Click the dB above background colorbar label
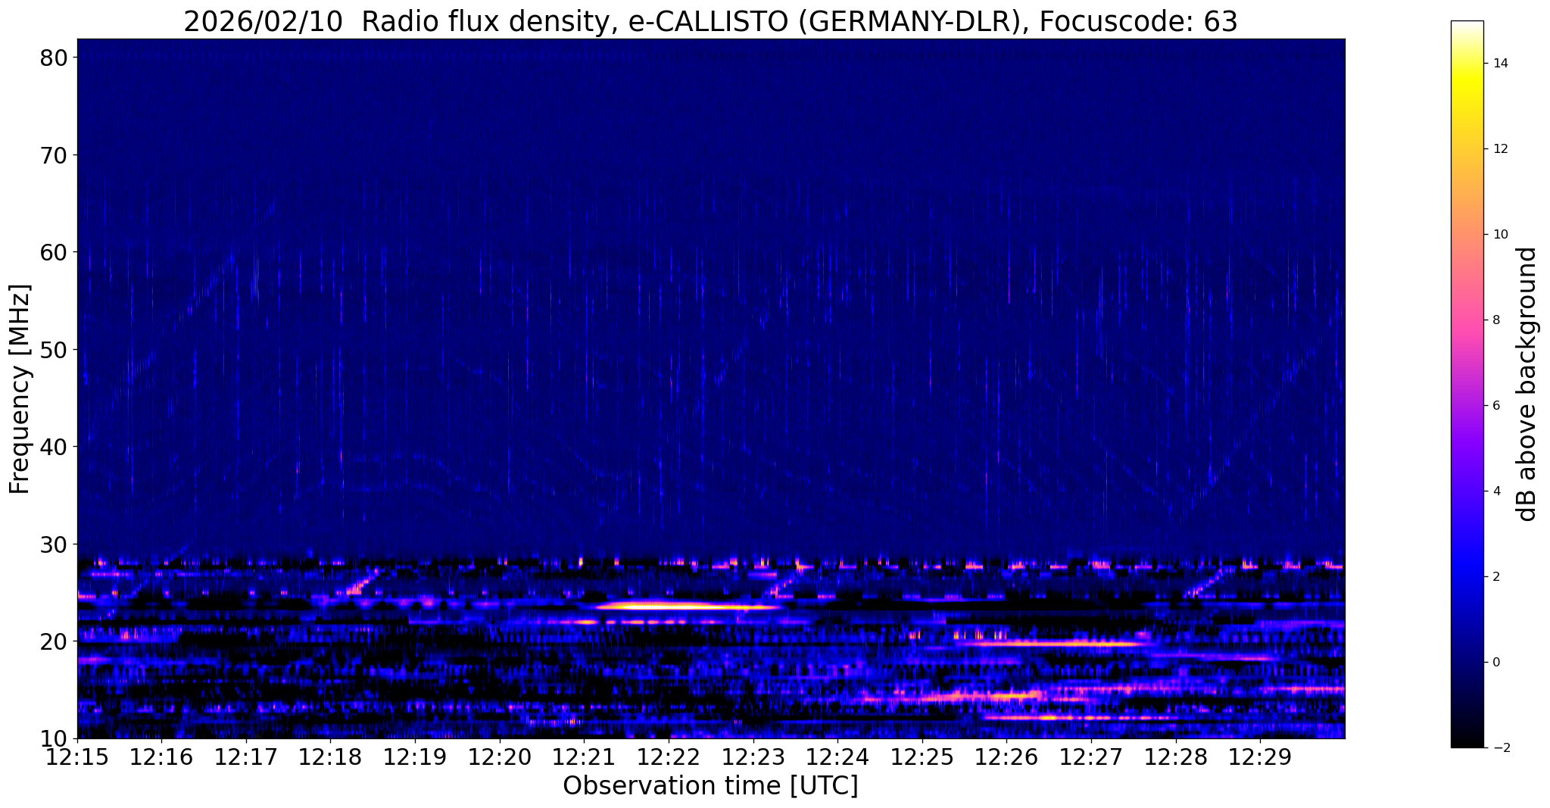Image resolution: width=1550 pixels, height=808 pixels. (x=1527, y=384)
